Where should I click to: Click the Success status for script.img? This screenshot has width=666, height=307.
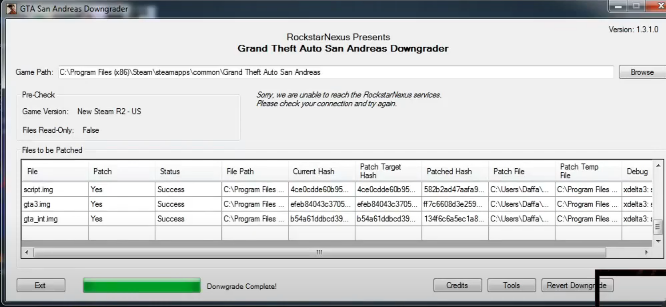coord(188,189)
